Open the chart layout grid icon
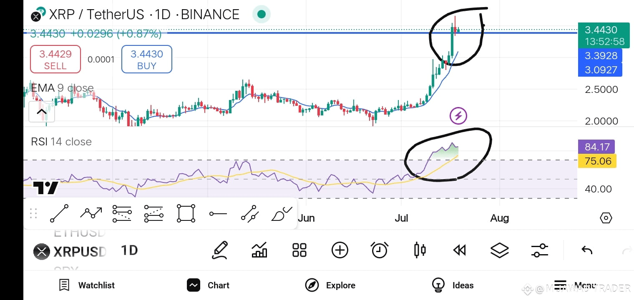 pos(299,250)
